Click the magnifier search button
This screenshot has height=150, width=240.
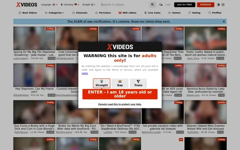pos(152,4)
